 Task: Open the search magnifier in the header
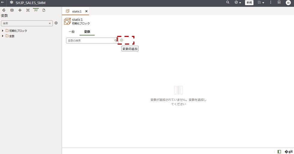(x=228, y=2)
